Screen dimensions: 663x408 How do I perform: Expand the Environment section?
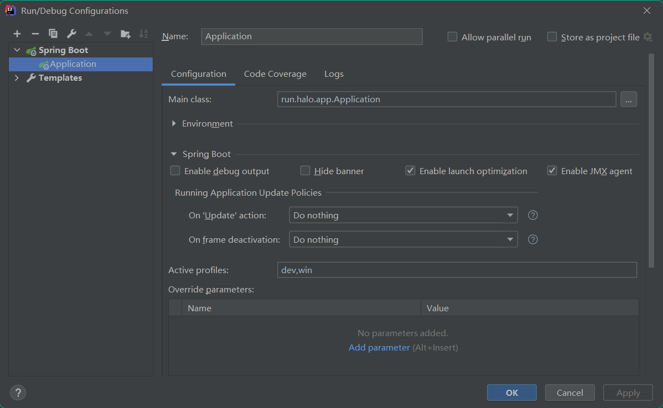click(174, 124)
